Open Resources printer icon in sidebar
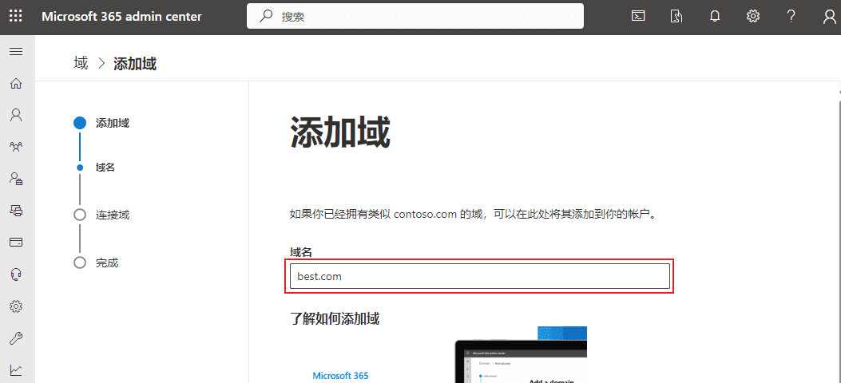841x383 pixels. (x=16, y=211)
